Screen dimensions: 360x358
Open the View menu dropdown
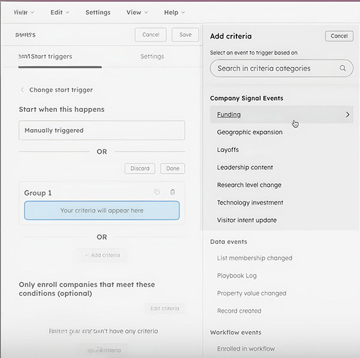[x=137, y=12]
